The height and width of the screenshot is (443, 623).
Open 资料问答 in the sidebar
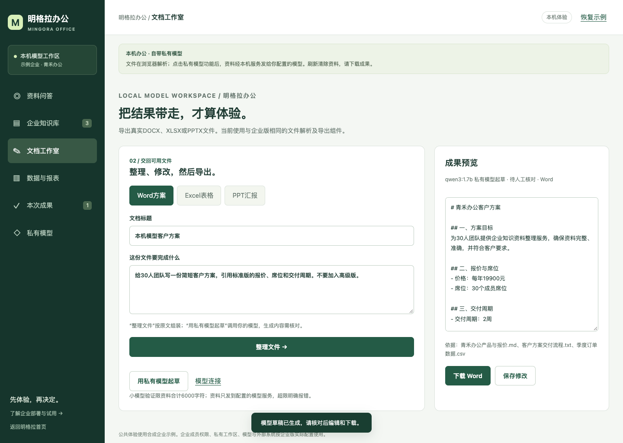52,96
